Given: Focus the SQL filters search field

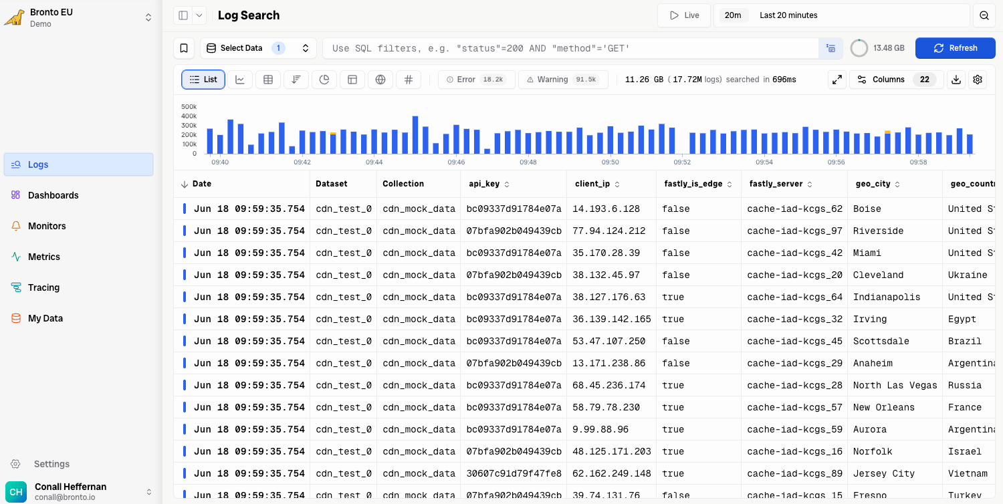Looking at the screenshot, I should 571,48.
